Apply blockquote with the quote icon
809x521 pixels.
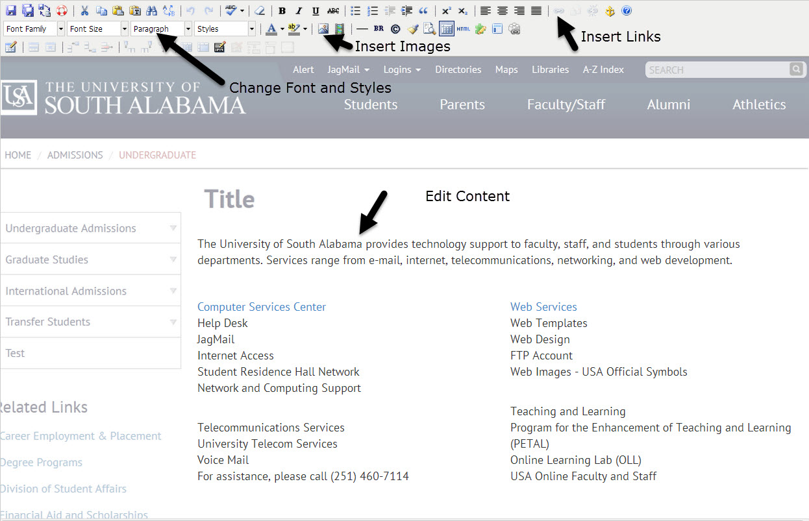pyautogui.click(x=423, y=10)
